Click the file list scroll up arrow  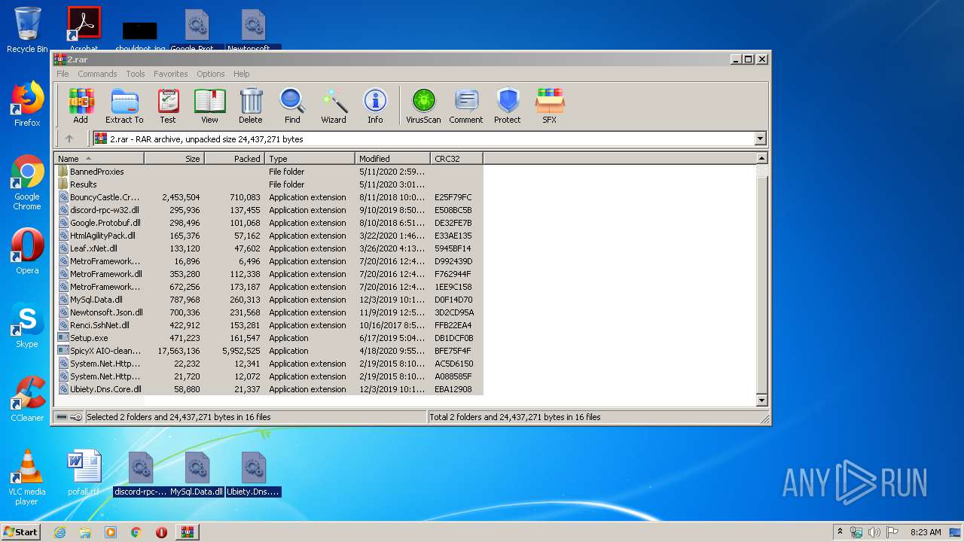[x=761, y=159]
